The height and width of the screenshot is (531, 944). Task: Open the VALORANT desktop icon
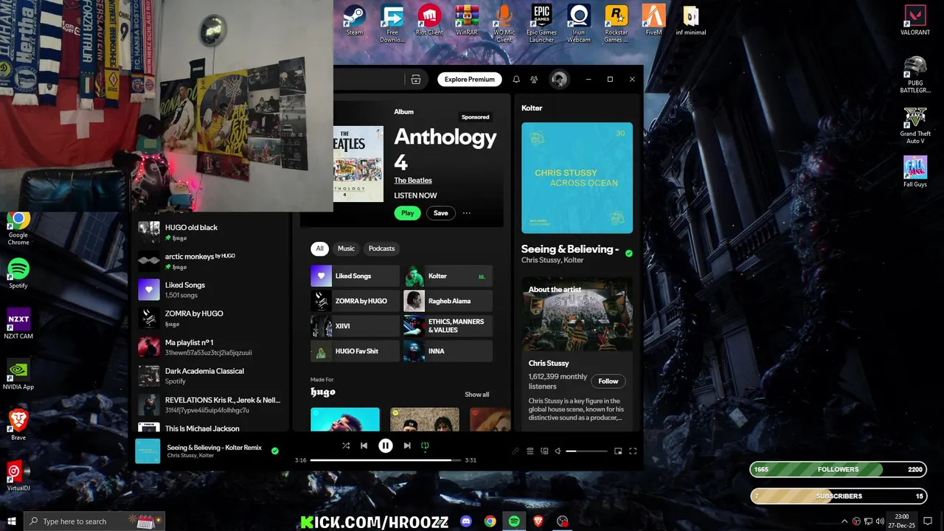tap(915, 21)
